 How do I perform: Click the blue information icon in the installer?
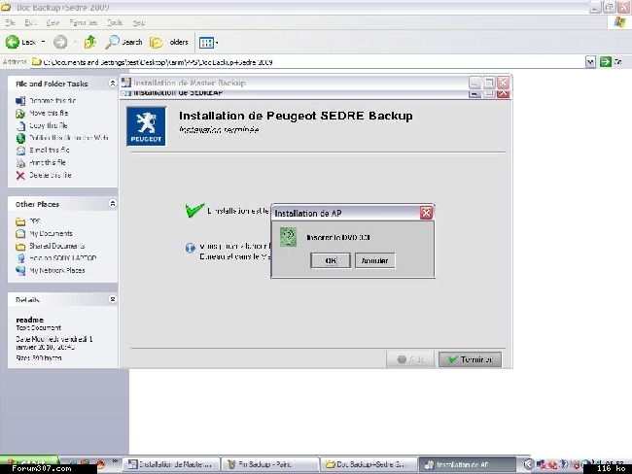click(x=190, y=248)
